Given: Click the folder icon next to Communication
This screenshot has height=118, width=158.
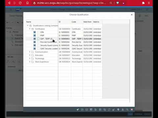Looking at the screenshot, I should click(33, 52).
